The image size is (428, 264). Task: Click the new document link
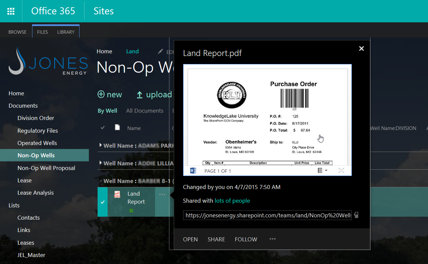coord(114,95)
